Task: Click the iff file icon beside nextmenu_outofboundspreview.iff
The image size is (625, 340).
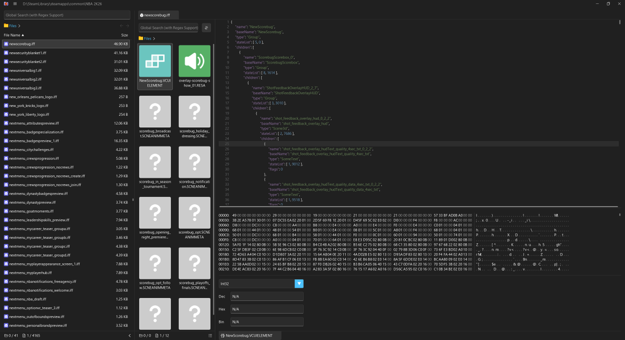Action: 6,317
